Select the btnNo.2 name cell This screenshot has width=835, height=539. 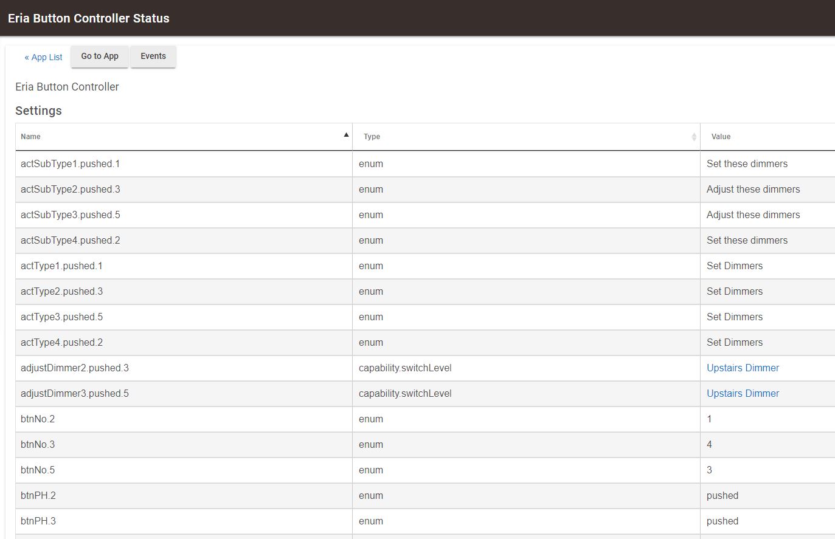(184, 419)
